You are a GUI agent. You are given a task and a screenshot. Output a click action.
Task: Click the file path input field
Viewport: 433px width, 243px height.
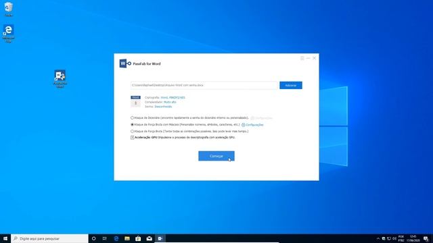tap(204, 86)
